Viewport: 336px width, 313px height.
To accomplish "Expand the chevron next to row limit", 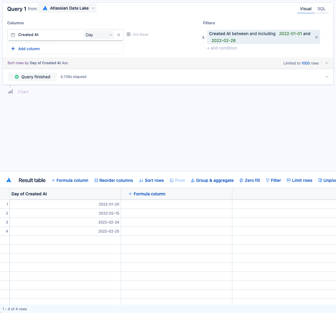I will pyautogui.click(x=327, y=63).
